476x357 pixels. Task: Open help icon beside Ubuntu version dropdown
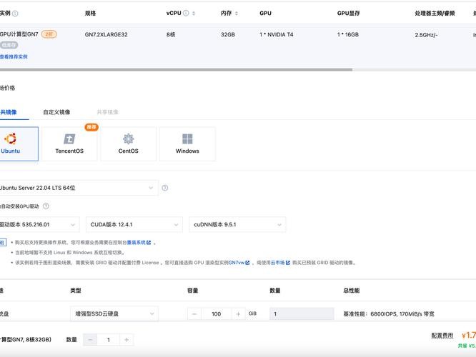coord(165,188)
